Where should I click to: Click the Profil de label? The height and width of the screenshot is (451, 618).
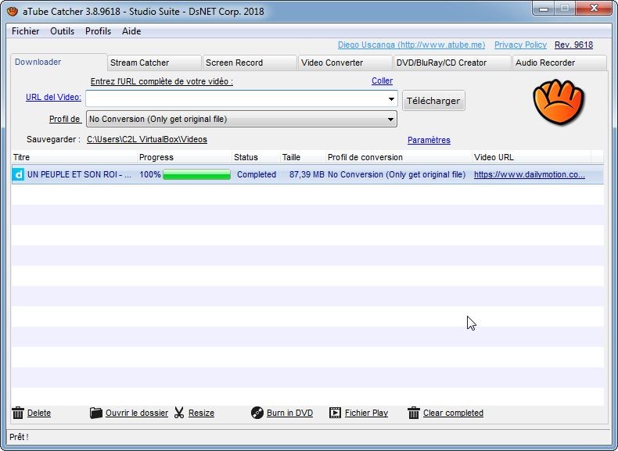pos(65,119)
